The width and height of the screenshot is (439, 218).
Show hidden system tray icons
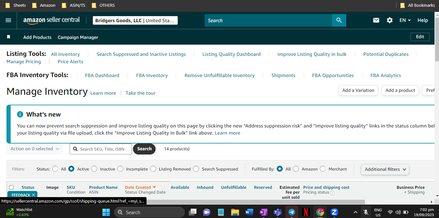click(355, 212)
